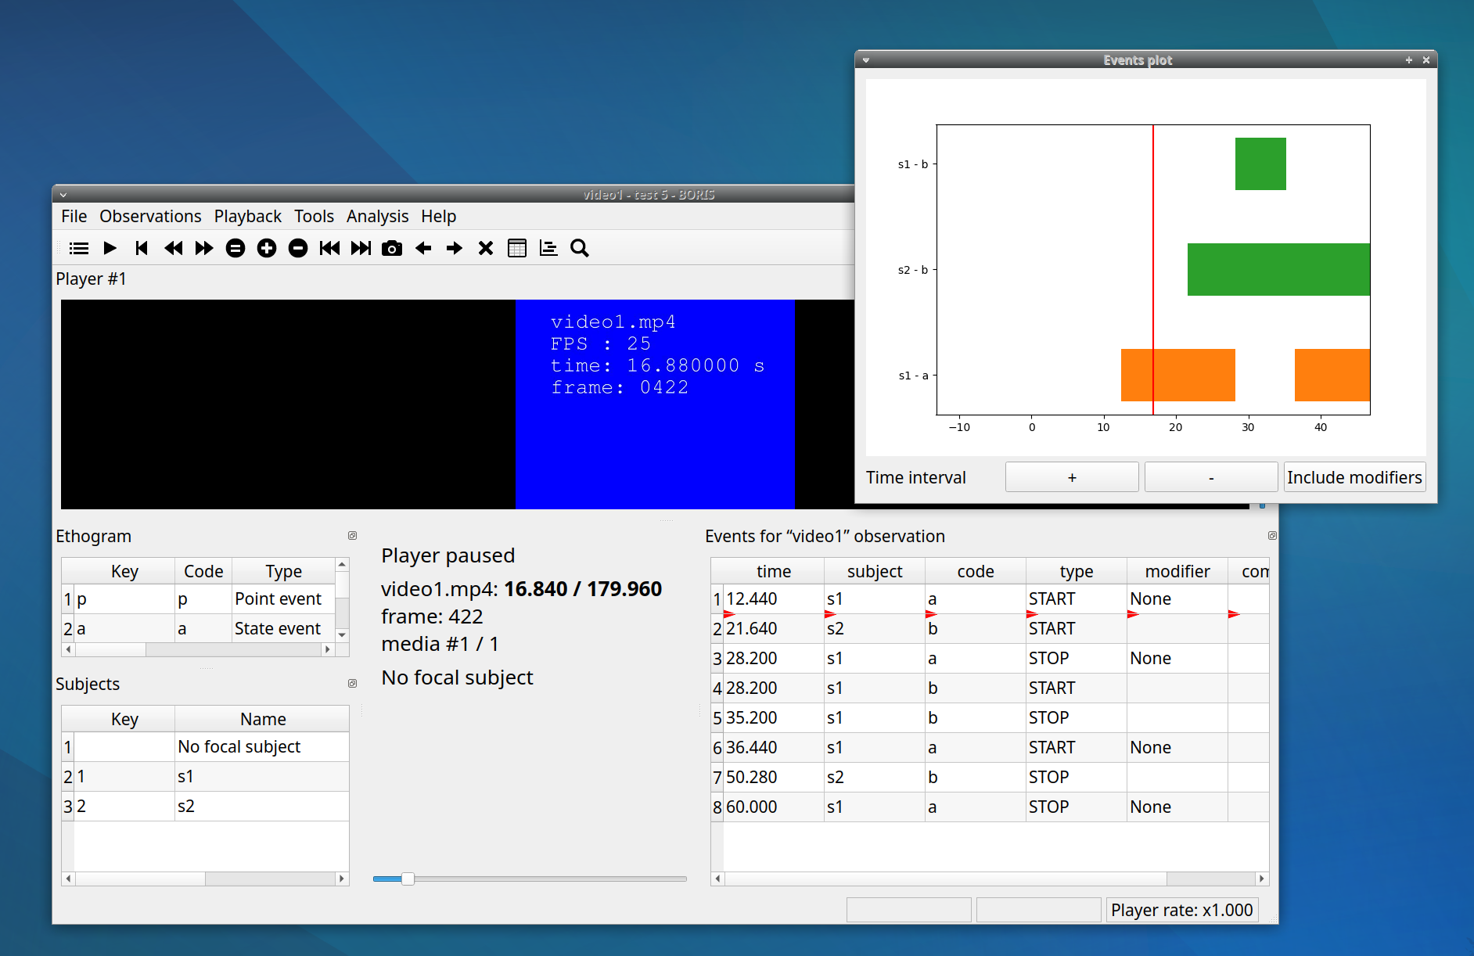This screenshot has height=956, width=1474.
Task: Click the rewind (jump backward) icon
Action: [x=173, y=248]
